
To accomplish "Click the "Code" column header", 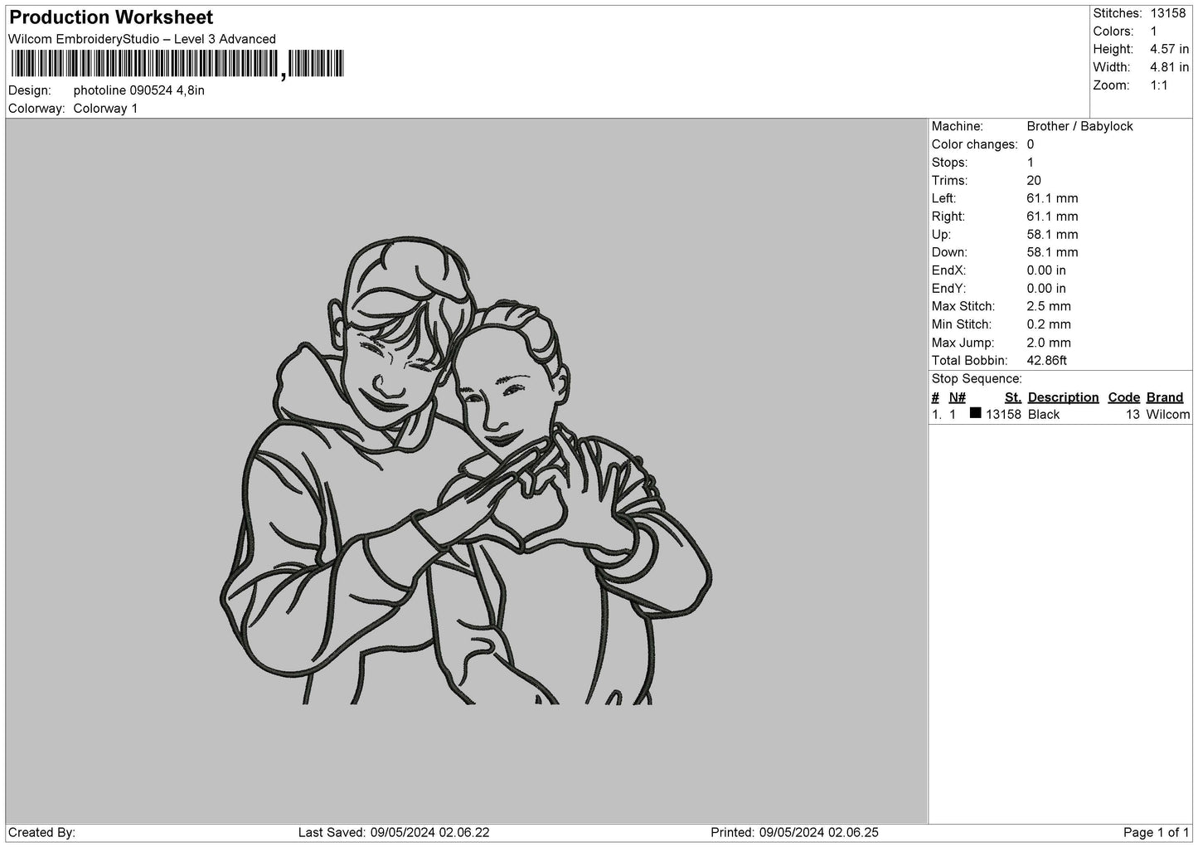I will (x=1124, y=397).
